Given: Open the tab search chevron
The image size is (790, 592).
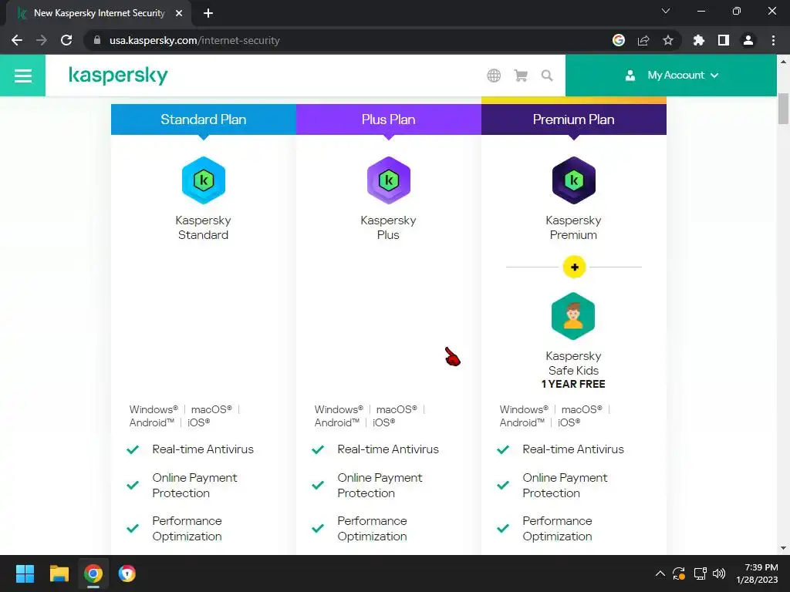Looking at the screenshot, I should pyautogui.click(x=666, y=11).
